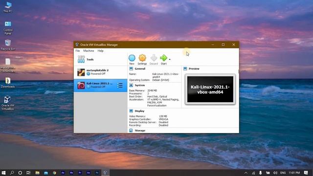Image resolution: width=313 pixels, height=176 pixels.
Task: Click the Kali-Linux preview thumbnail
Action: [210, 89]
